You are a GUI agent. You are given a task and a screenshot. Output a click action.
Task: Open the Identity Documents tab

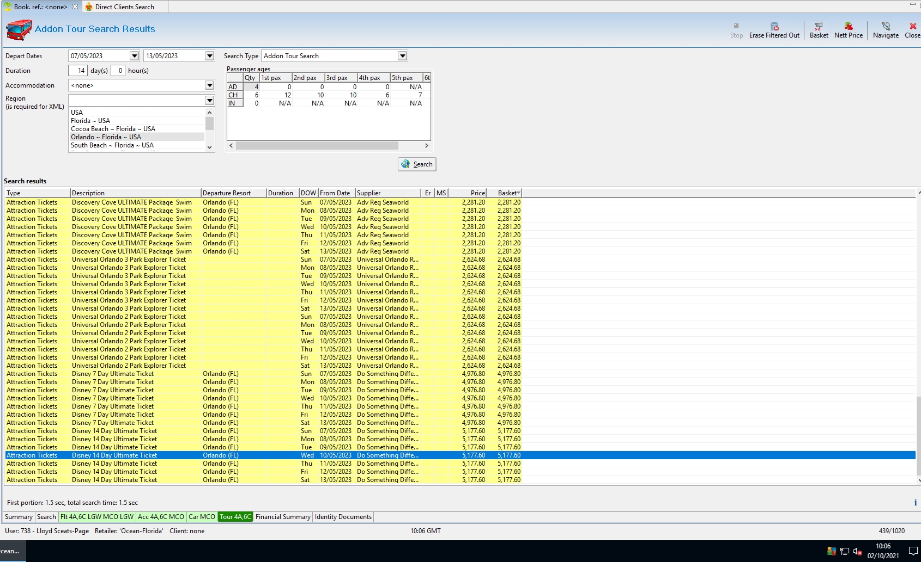click(343, 517)
